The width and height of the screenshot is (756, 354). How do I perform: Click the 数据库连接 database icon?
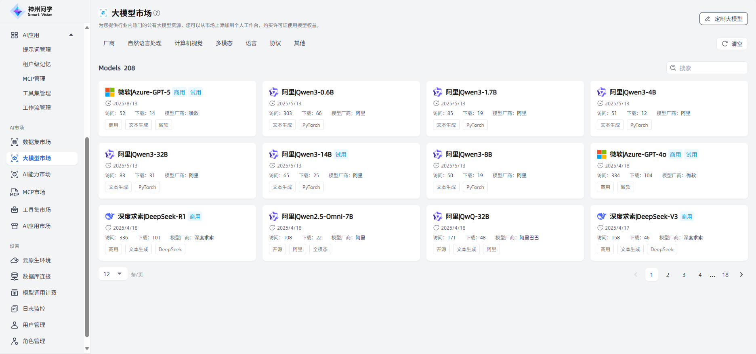pyautogui.click(x=15, y=276)
